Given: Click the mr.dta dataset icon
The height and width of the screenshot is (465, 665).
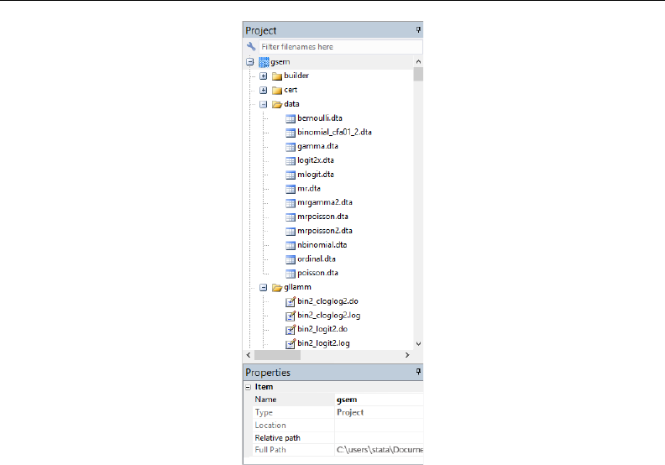Looking at the screenshot, I should pyautogui.click(x=291, y=189).
